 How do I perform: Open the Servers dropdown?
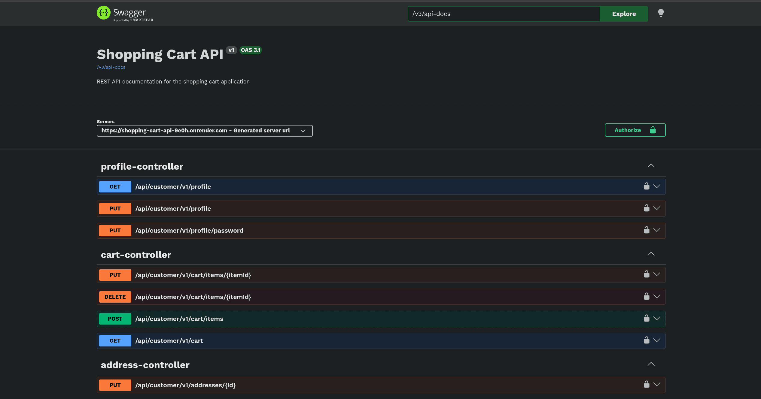pyautogui.click(x=205, y=131)
